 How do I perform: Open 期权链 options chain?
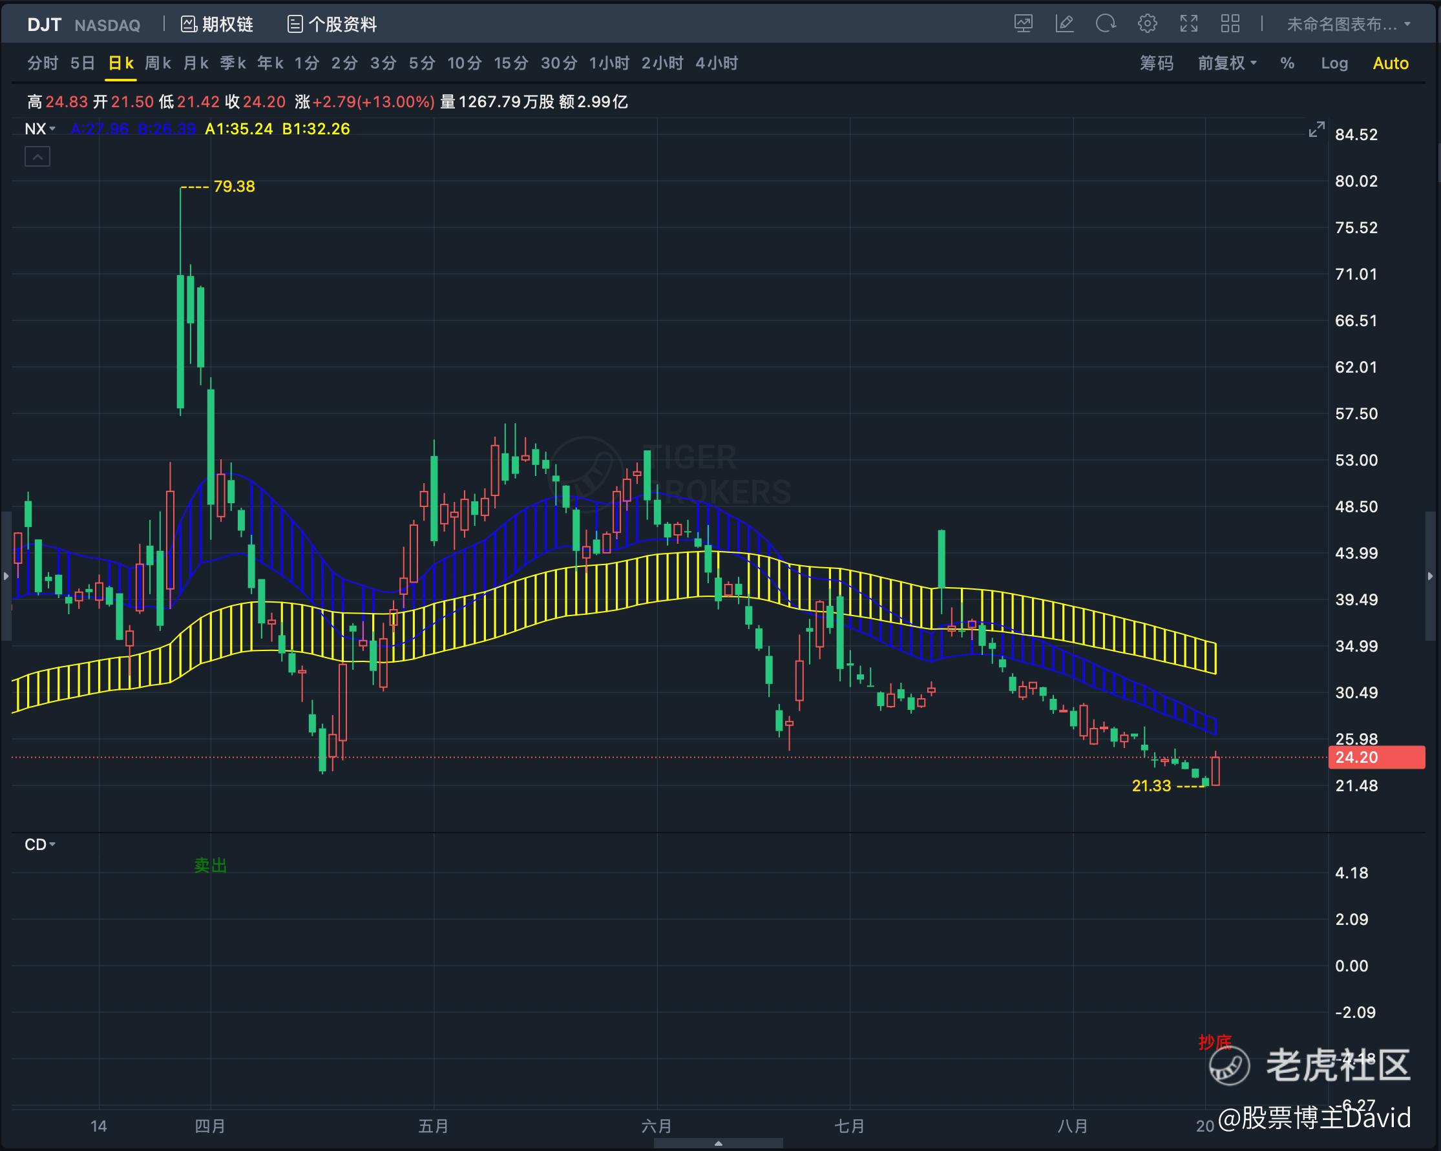[217, 25]
